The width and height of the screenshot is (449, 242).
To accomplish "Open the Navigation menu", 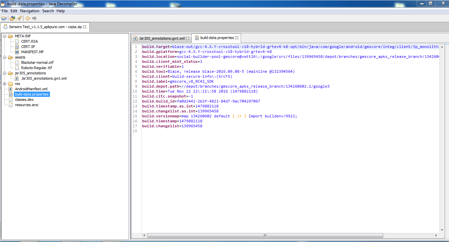I will [x=30, y=11].
